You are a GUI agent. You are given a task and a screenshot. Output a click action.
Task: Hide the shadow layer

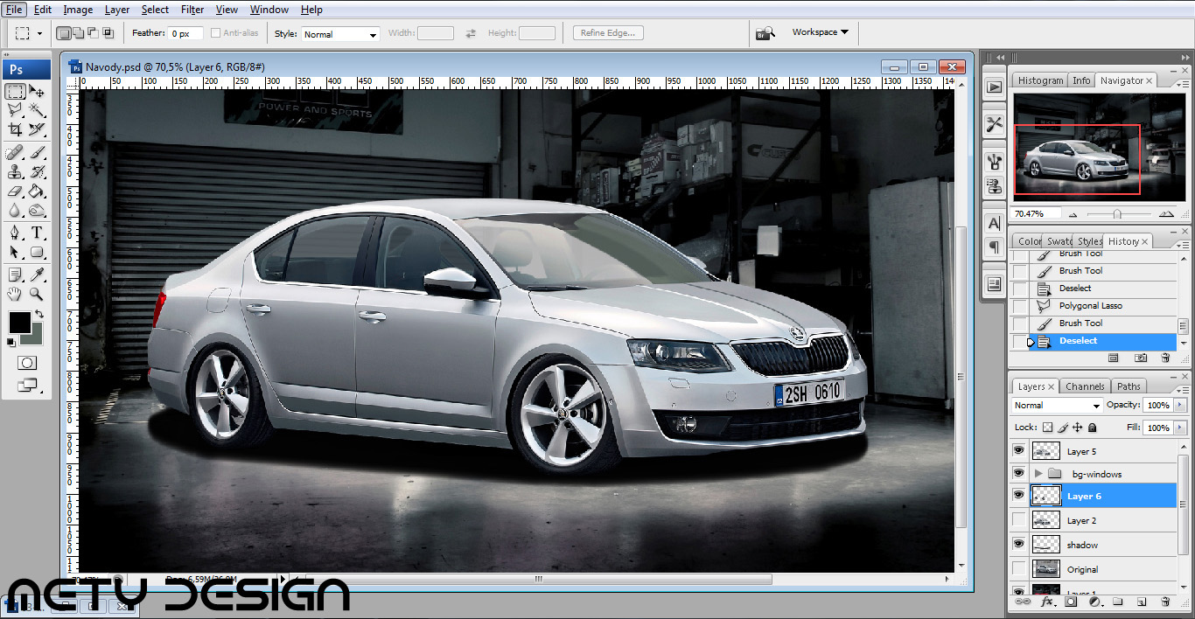coord(1018,544)
